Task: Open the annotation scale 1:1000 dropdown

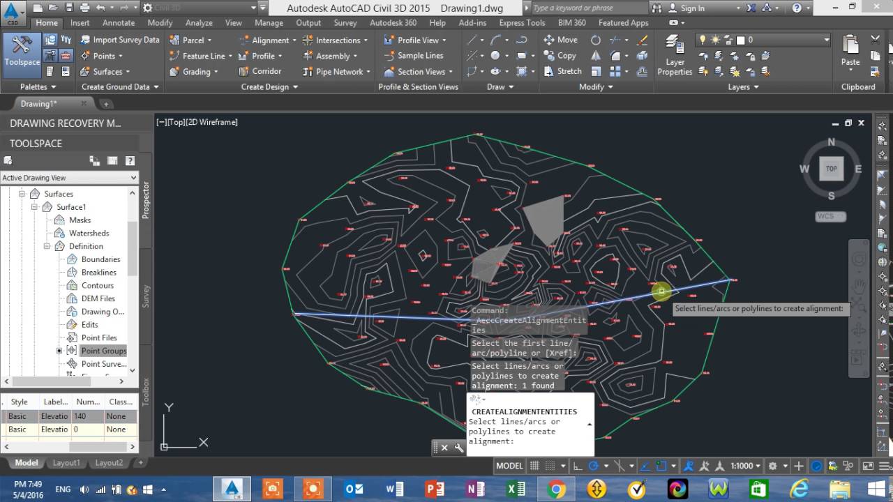Action: (x=746, y=466)
